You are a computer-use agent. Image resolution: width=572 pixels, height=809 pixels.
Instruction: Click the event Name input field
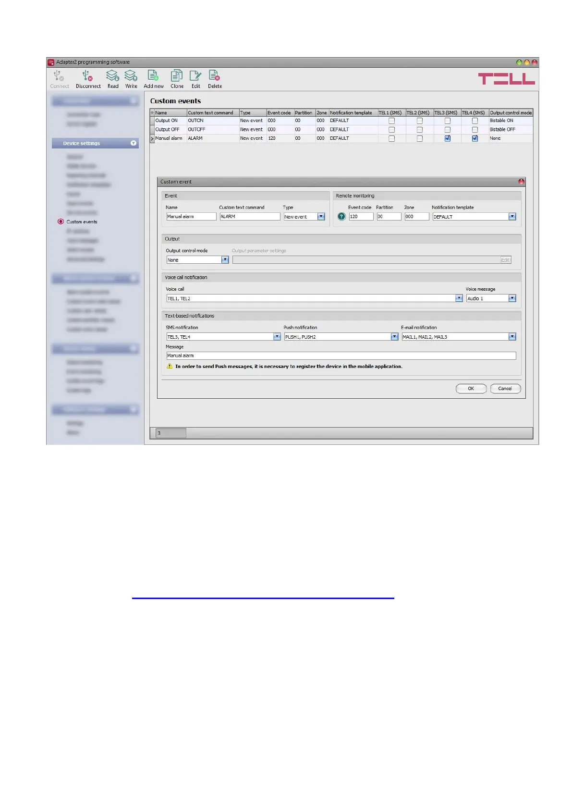click(x=191, y=217)
